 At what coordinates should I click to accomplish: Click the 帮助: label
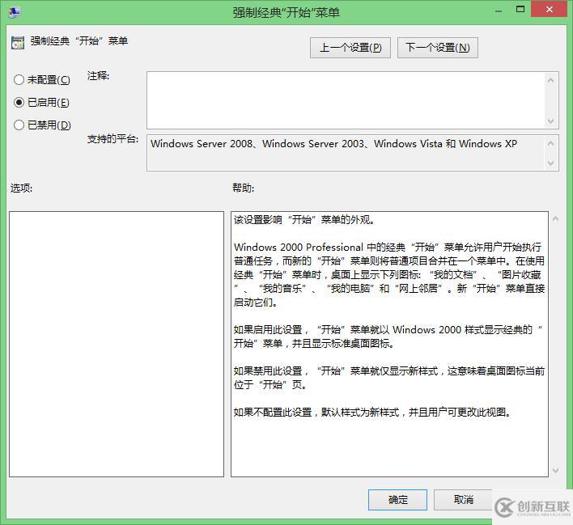point(243,188)
